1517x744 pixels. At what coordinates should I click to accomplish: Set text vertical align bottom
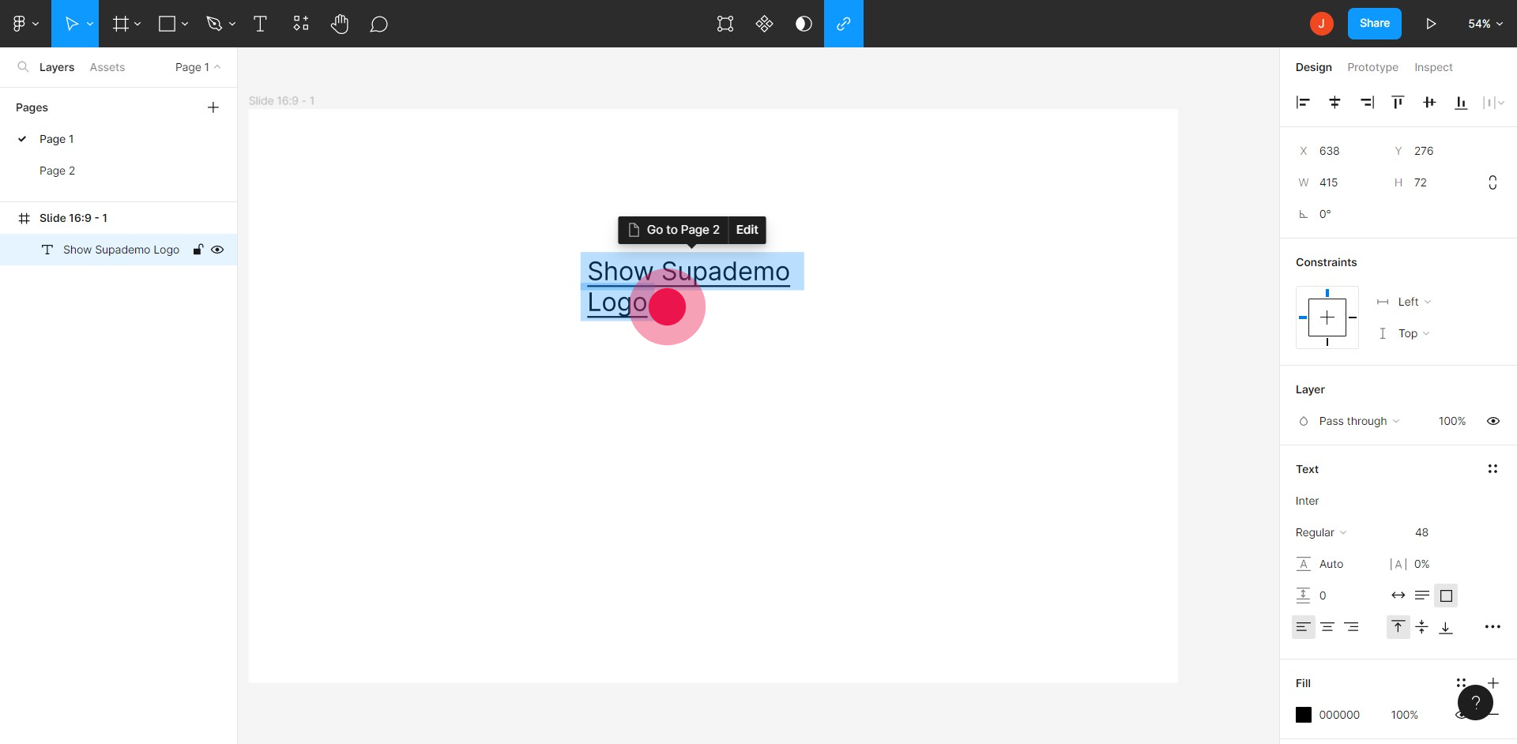pyautogui.click(x=1446, y=627)
